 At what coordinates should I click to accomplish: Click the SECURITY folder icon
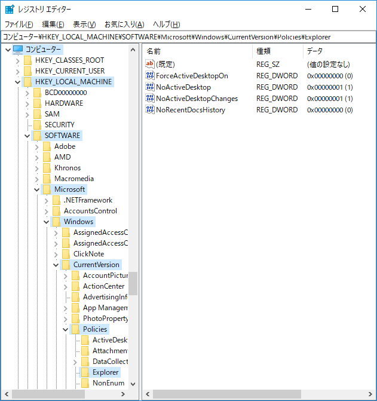pyautogui.click(x=37, y=125)
